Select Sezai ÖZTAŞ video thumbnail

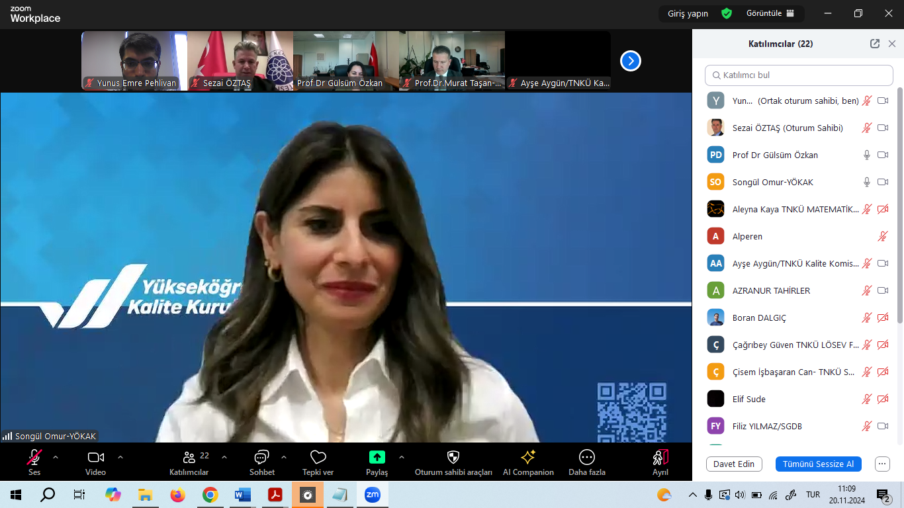240,61
